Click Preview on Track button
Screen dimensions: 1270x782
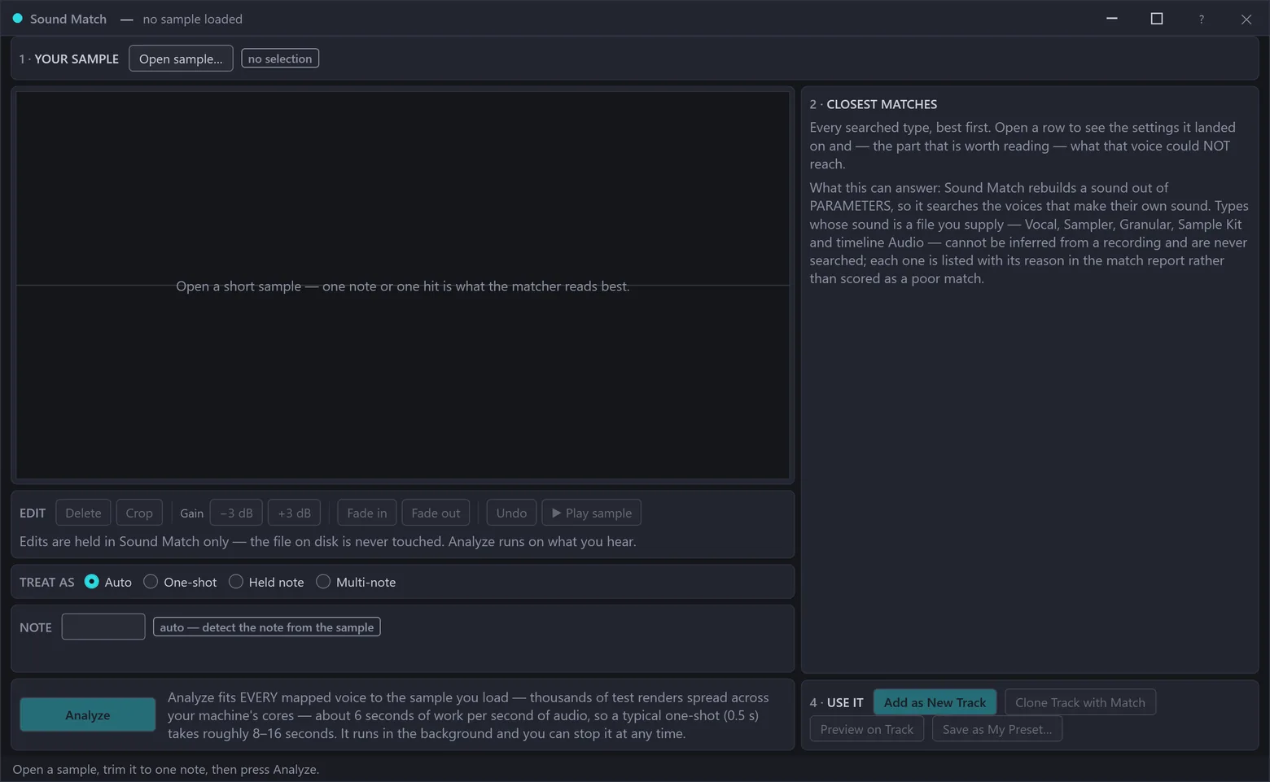point(867,729)
